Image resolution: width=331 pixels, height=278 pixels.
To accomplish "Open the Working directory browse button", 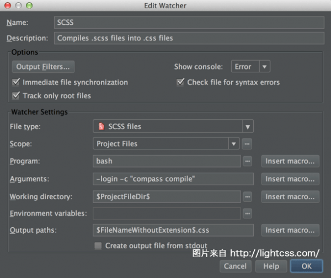I will (247, 196).
